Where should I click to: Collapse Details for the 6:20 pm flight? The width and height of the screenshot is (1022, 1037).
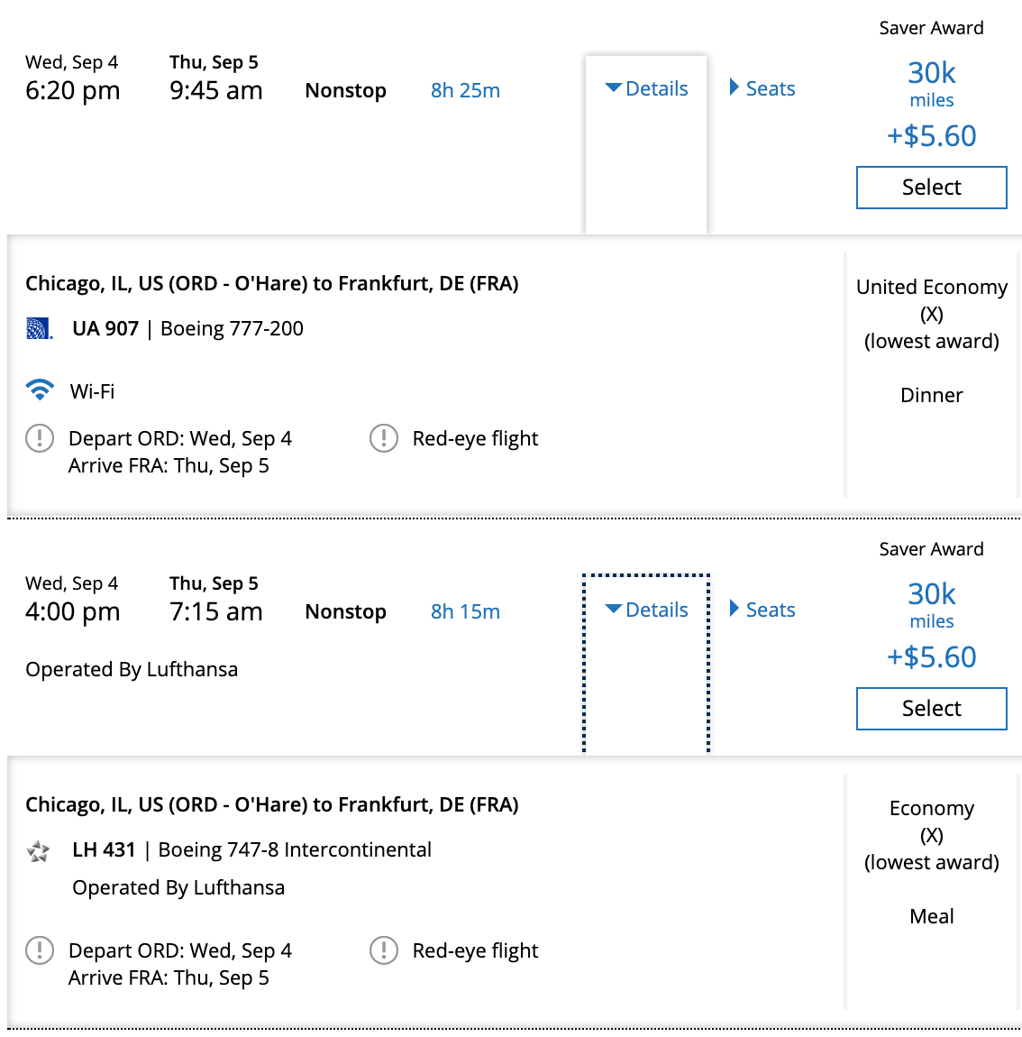646,88
